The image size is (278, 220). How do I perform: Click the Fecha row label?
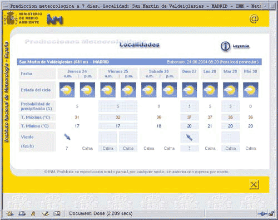pyautogui.click(x=27, y=74)
